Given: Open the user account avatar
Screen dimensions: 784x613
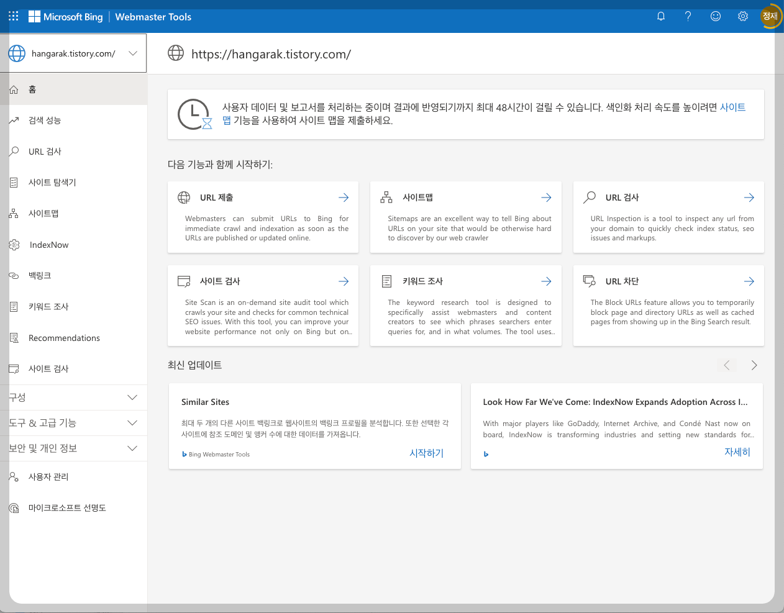Looking at the screenshot, I should 770,17.
